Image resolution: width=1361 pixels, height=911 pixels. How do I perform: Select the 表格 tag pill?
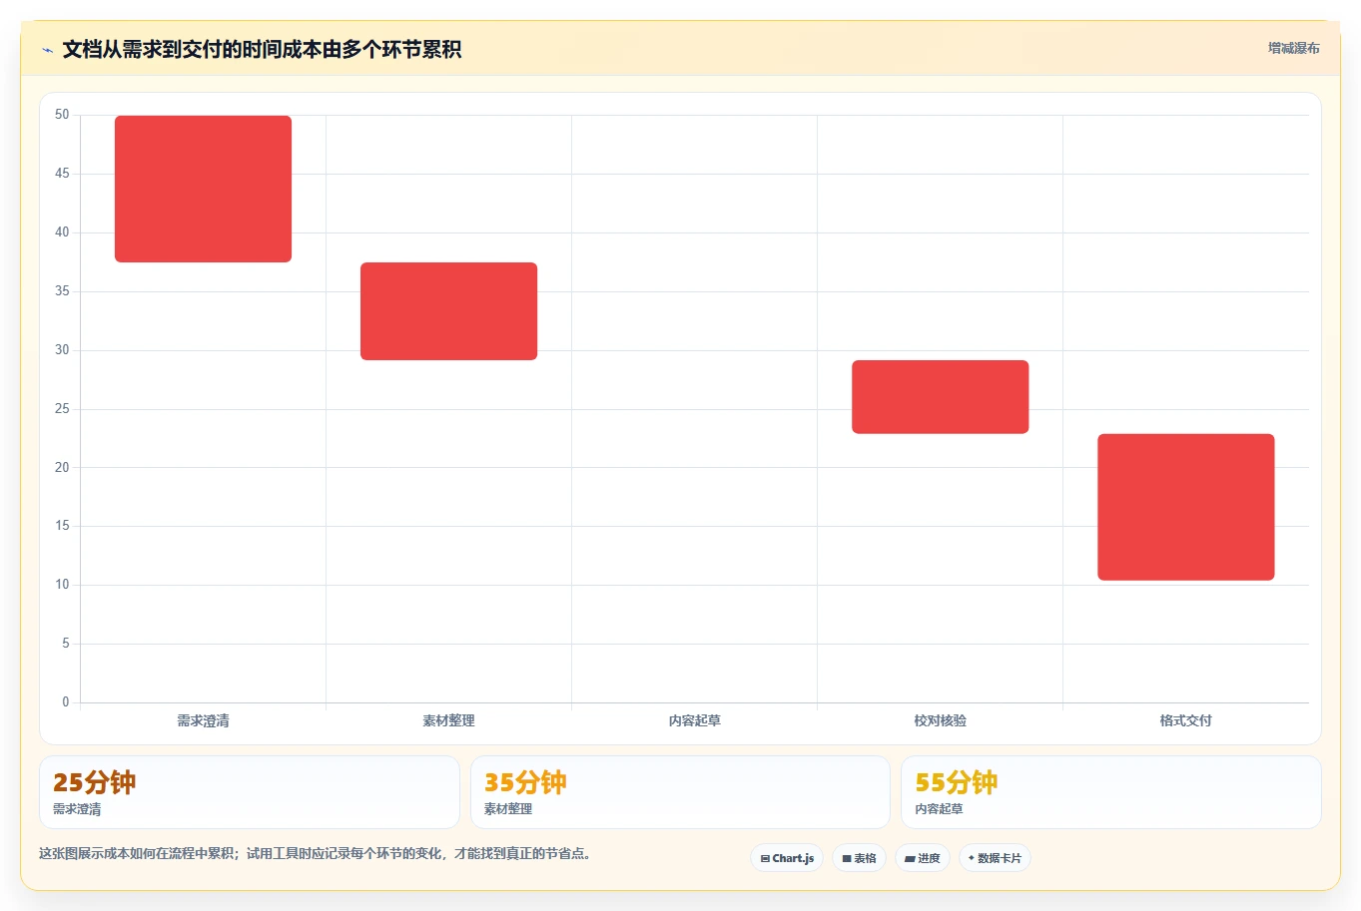(859, 858)
